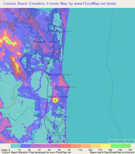Click the legend value 63
The height and width of the screenshot is (154, 135).
[49, 150]
